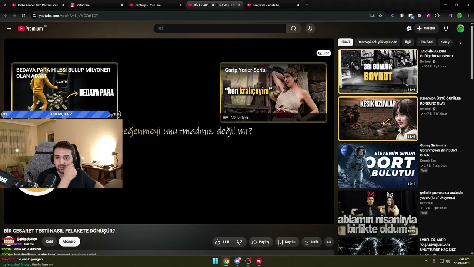Open the BEDAVA PARA HİLESİ end-screen video

coord(65,87)
